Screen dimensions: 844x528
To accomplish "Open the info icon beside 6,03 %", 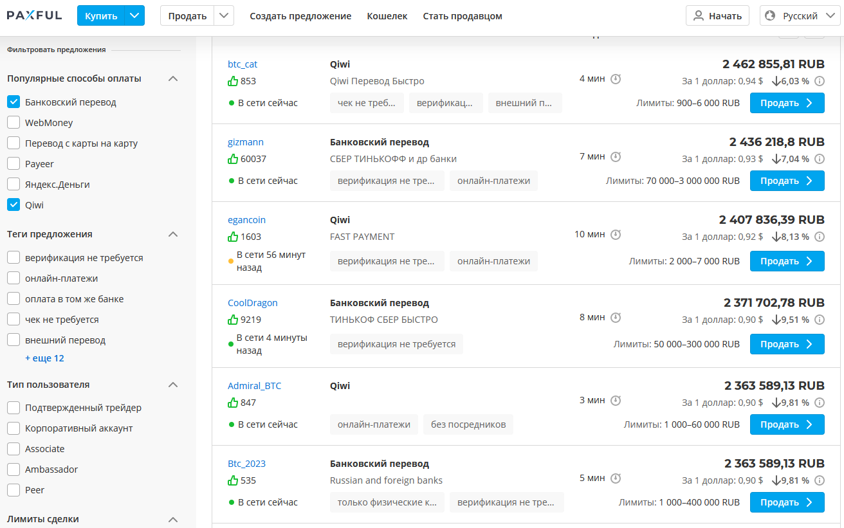I will pos(820,81).
